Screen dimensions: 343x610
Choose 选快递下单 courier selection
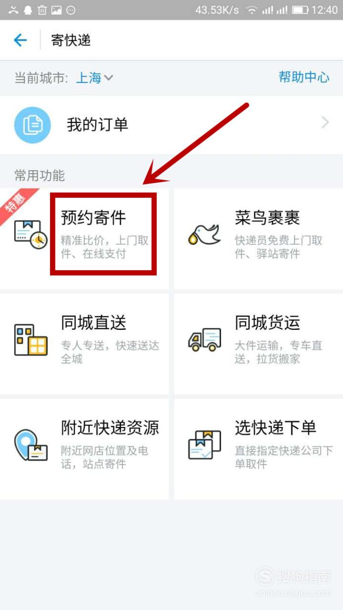coord(258,449)
